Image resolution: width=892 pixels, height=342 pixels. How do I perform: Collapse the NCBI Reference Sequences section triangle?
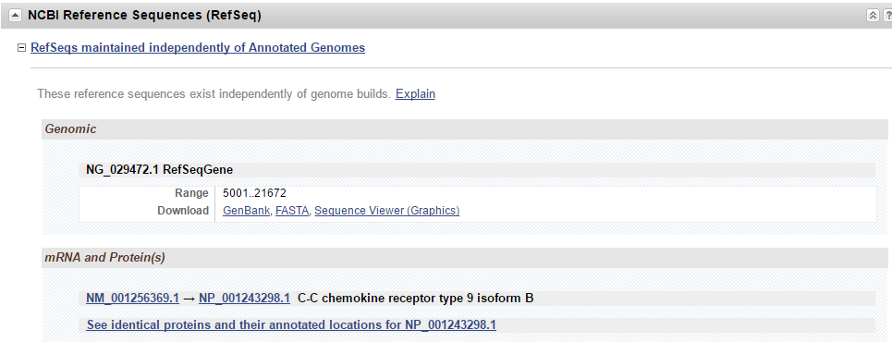[x=16, y=16]
